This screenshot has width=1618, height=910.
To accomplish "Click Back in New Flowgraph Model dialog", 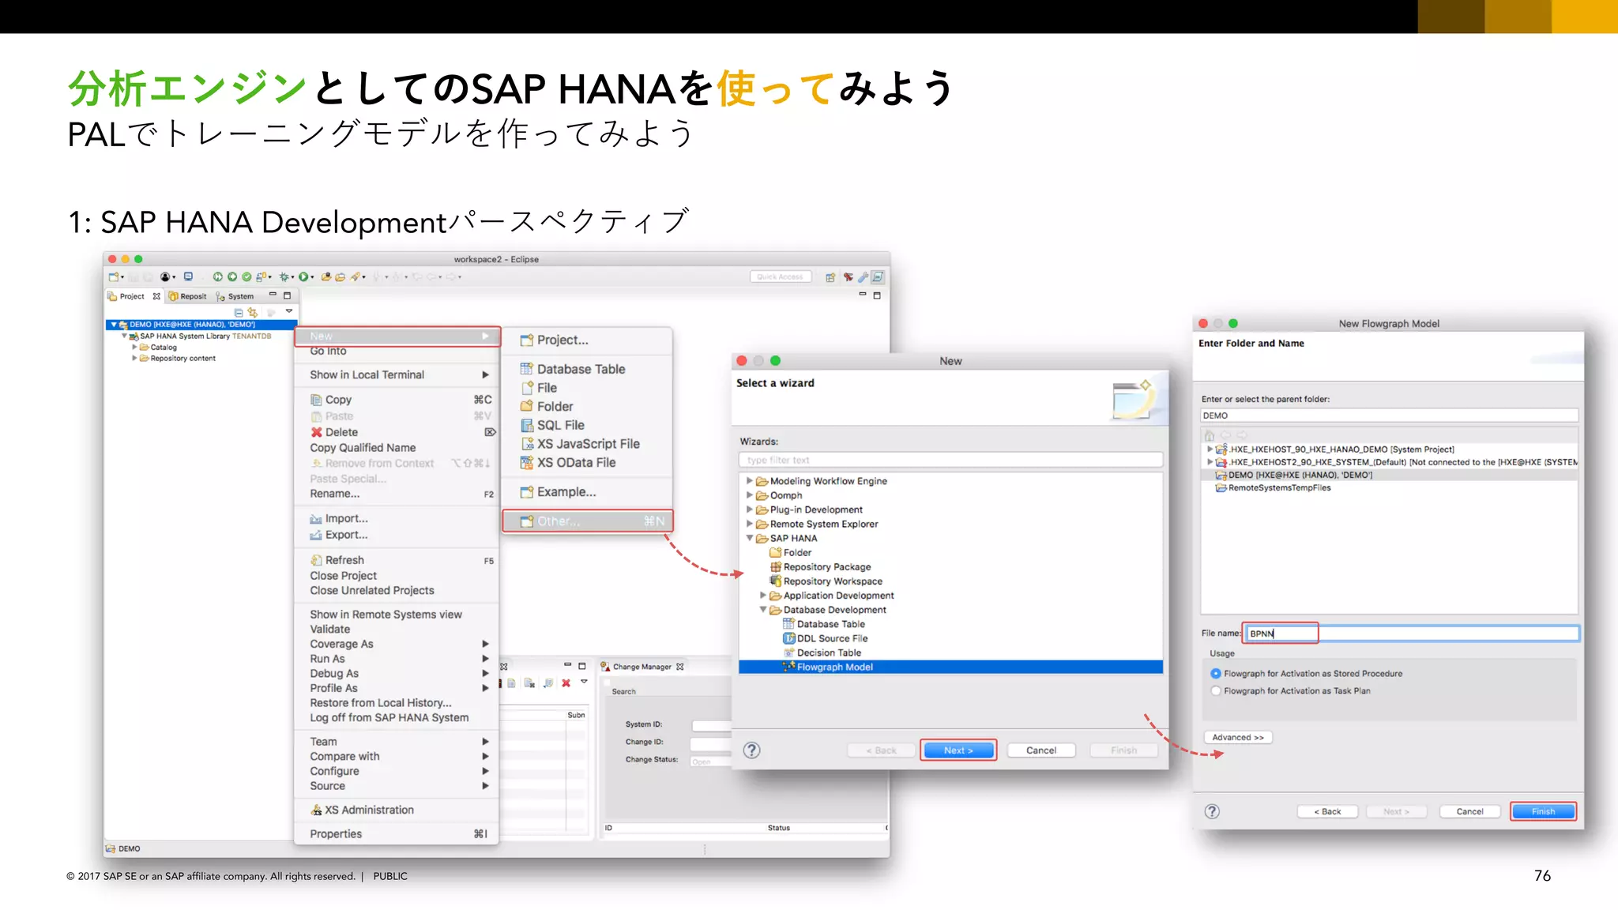I will click(1327, 811).
